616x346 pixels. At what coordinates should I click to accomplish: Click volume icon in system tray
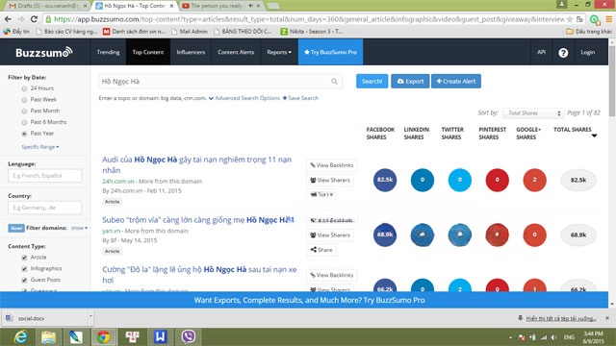553,337
